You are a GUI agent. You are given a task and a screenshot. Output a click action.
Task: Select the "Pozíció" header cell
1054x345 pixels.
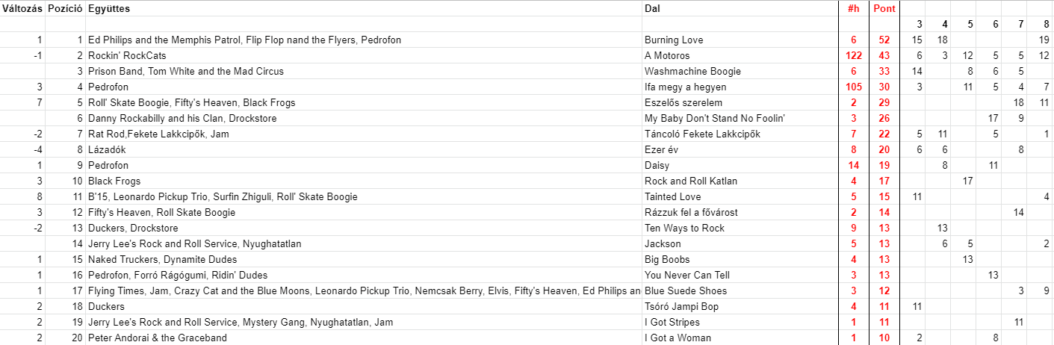[x=65, y=9]
